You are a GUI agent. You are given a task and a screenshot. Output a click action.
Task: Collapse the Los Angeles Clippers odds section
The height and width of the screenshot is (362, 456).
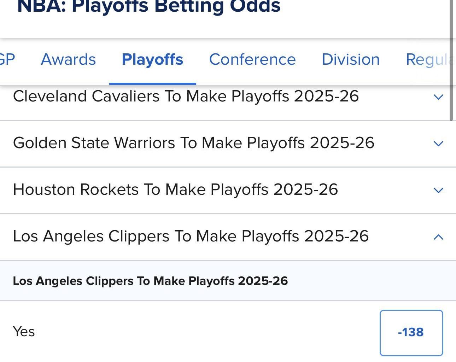pyautogui.click(x=438, y=237)
